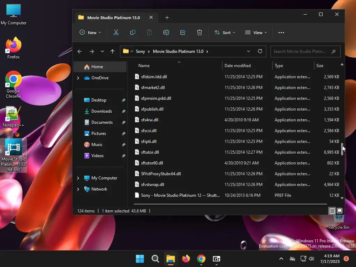The height and width of the screenshot is (267, 356).
Task: Click the Firefox taskbar icon
Action: pyautogui.click(x=186, y=259)
